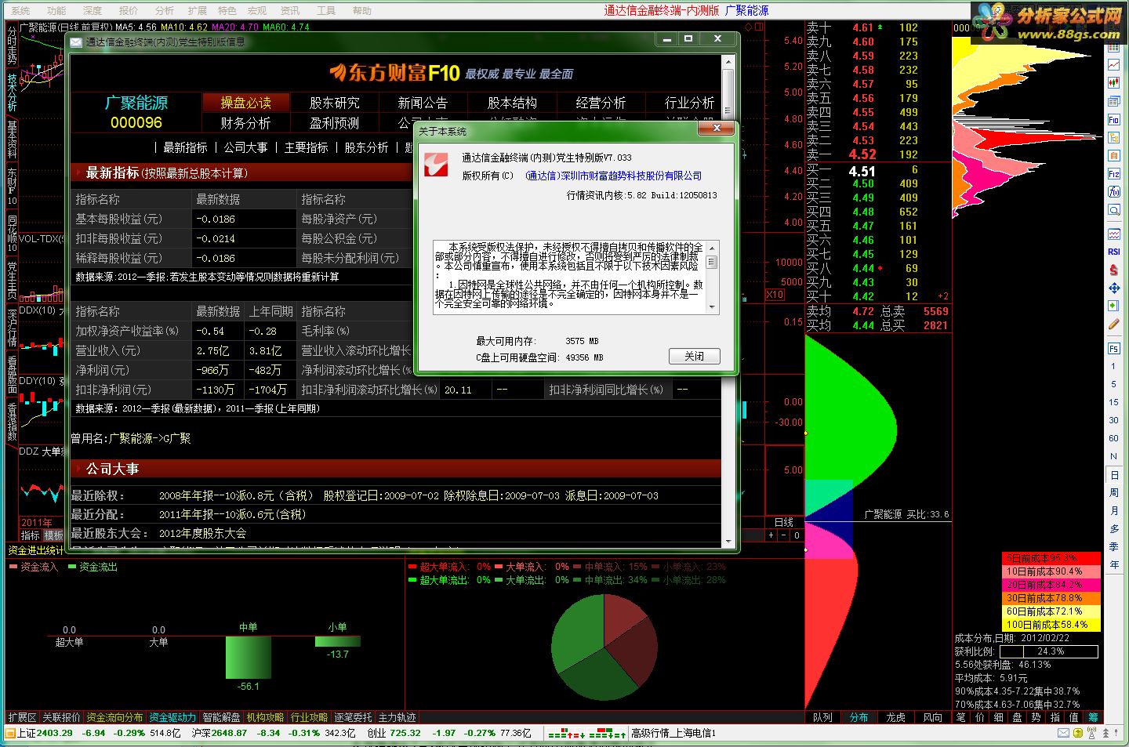
Task: Click the blue four-arrow move icon
Action: click(1113, 288)
